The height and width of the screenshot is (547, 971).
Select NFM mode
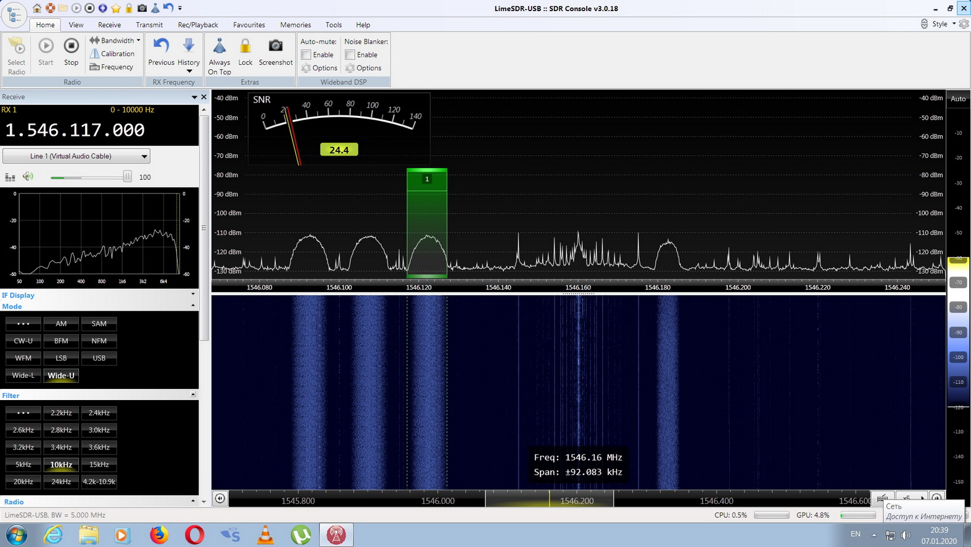click(x=99, y=341)
